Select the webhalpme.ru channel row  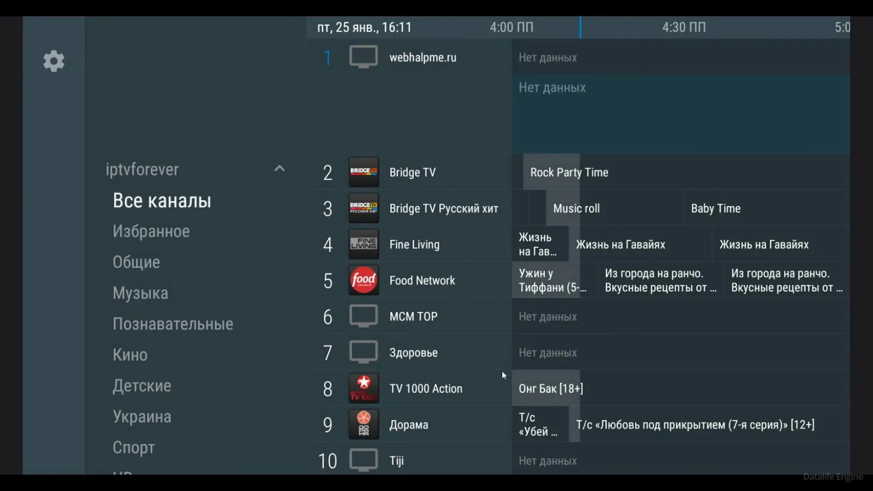(422, 57)
